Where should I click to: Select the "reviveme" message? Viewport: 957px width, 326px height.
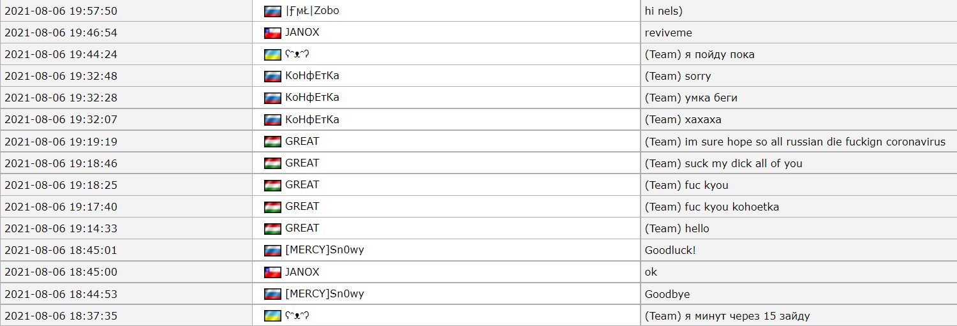click(668, 33)
